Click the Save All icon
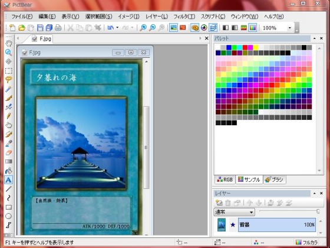Screen dimensions: 330x248 49,28
